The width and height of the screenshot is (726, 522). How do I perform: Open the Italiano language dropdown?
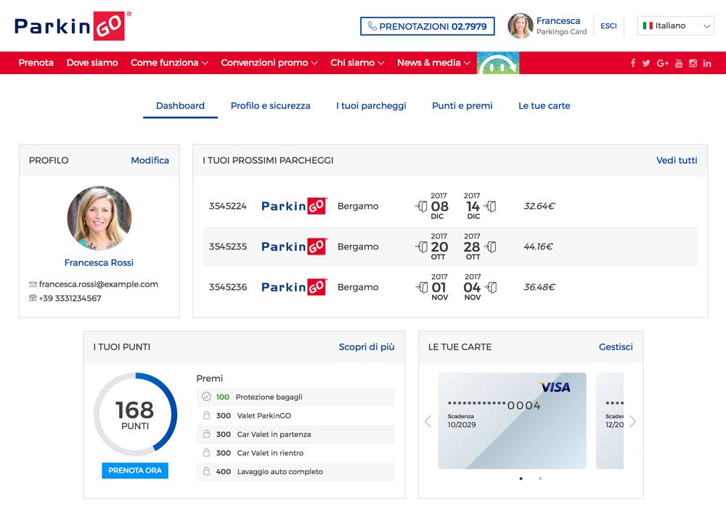675,26
